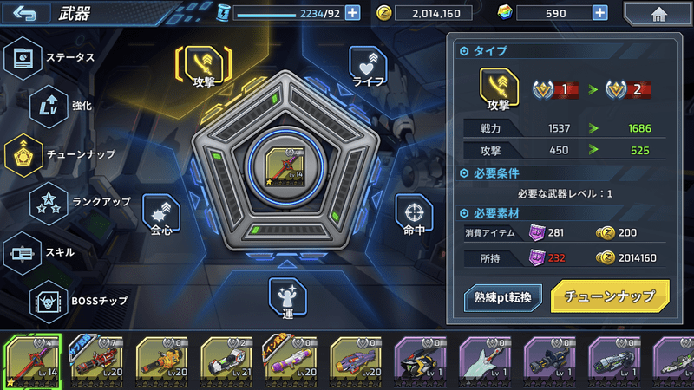Screen dimensions: 694x390
Task: Open the ランクアップ menu
Action: click(81, 203)
